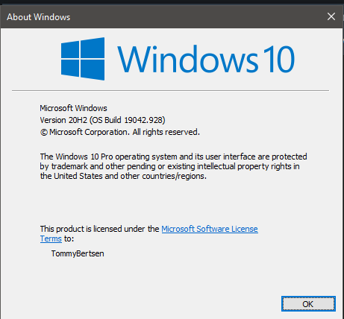Click the About Windows title bar text

(x=39, y=17)
